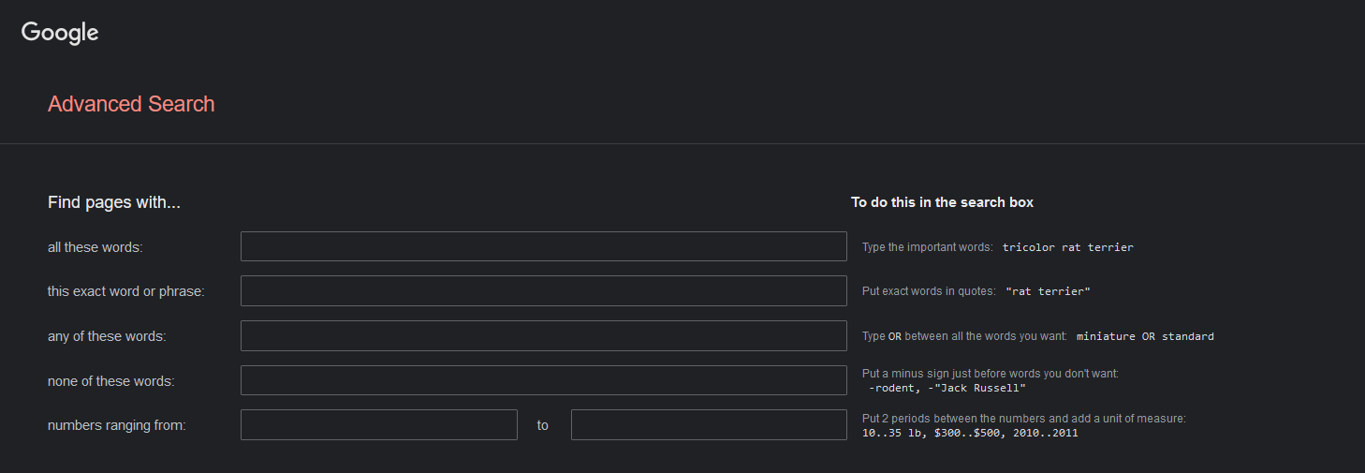Click the 'Find pages with...' heading
This screenshot has width=1365, height=473.
click(113, 202)
